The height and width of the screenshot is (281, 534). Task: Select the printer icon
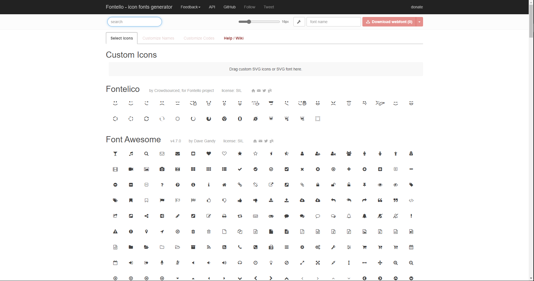pos(224,216)
